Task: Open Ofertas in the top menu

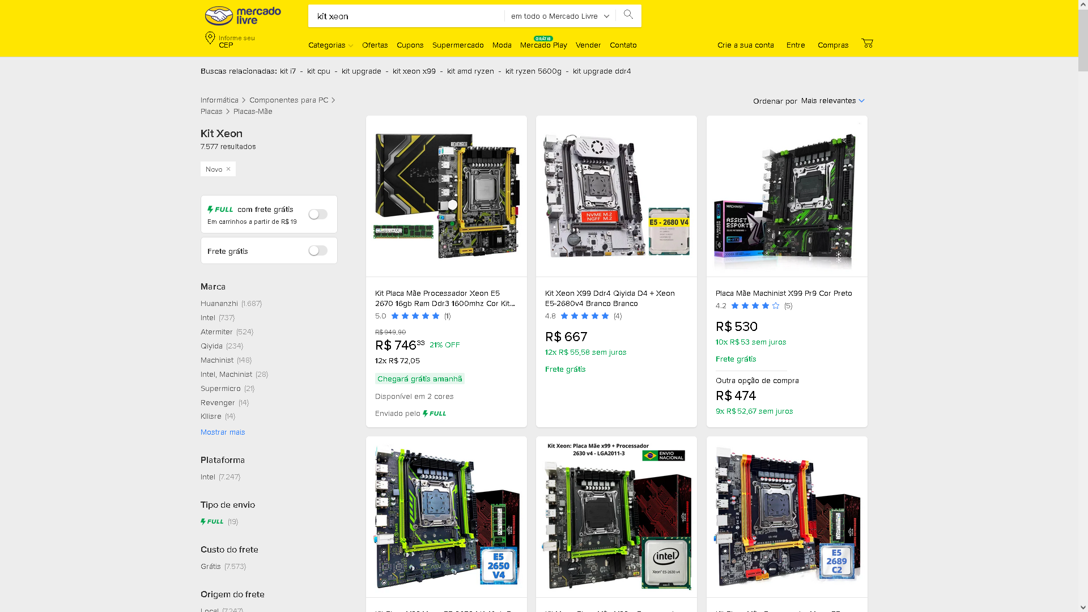Action: [x=375, y=45]
